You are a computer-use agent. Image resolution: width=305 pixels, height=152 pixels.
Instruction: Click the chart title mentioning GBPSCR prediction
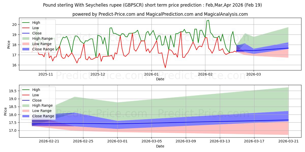tap(152, 5)
